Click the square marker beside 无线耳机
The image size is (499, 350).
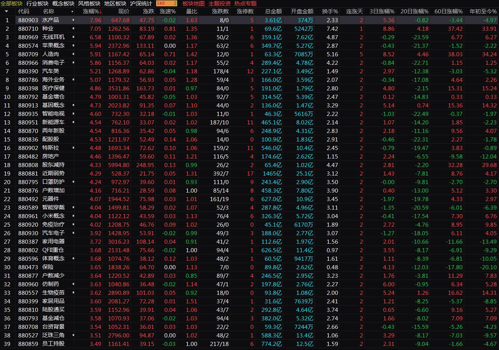(x=73, y=37)
